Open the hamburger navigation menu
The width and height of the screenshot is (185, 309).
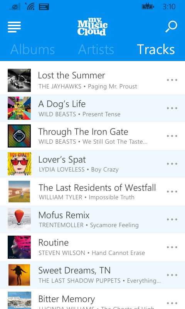pyautogui.click(x=14, y=27)
